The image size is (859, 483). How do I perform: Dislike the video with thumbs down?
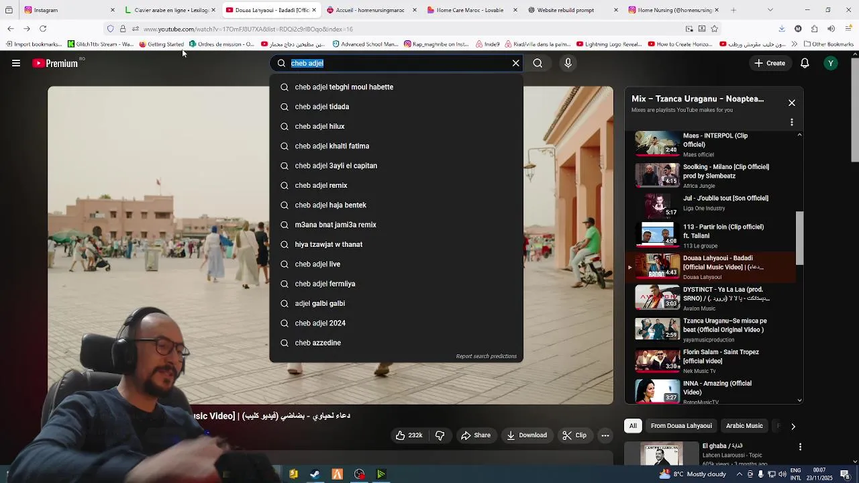tap(440, 435)
